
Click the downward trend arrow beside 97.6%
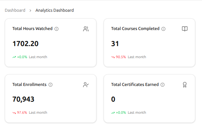click(x=14, y=113)
